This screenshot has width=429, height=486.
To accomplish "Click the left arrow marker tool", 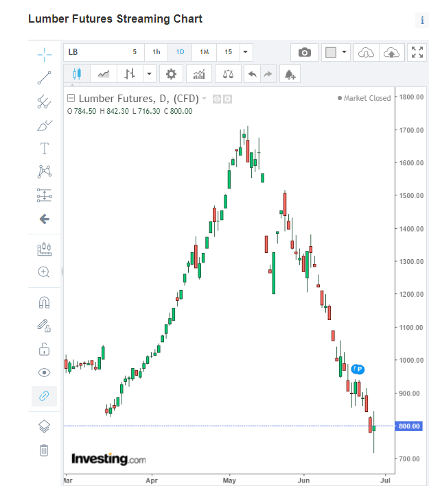I will click(x=45, y=219).
